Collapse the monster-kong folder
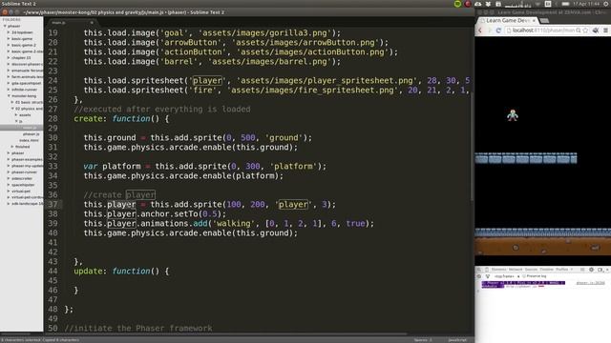The width and height of the screenshot is (611, 343). [x=9, y=95]
